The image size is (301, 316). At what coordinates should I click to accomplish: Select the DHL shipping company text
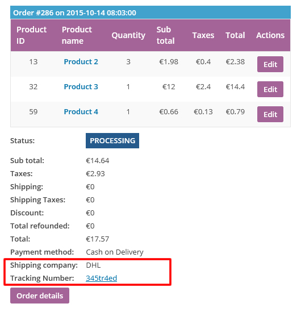tap(93, 265)
